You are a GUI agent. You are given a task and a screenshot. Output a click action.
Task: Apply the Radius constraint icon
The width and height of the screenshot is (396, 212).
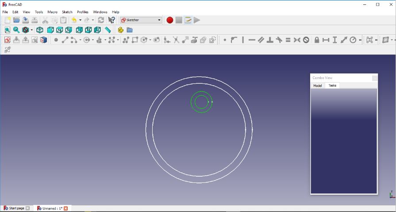pyautogui.click(x=353, y=40)
